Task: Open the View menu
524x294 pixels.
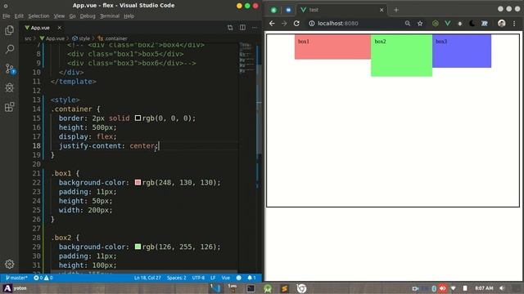Action: pos(59,16)
